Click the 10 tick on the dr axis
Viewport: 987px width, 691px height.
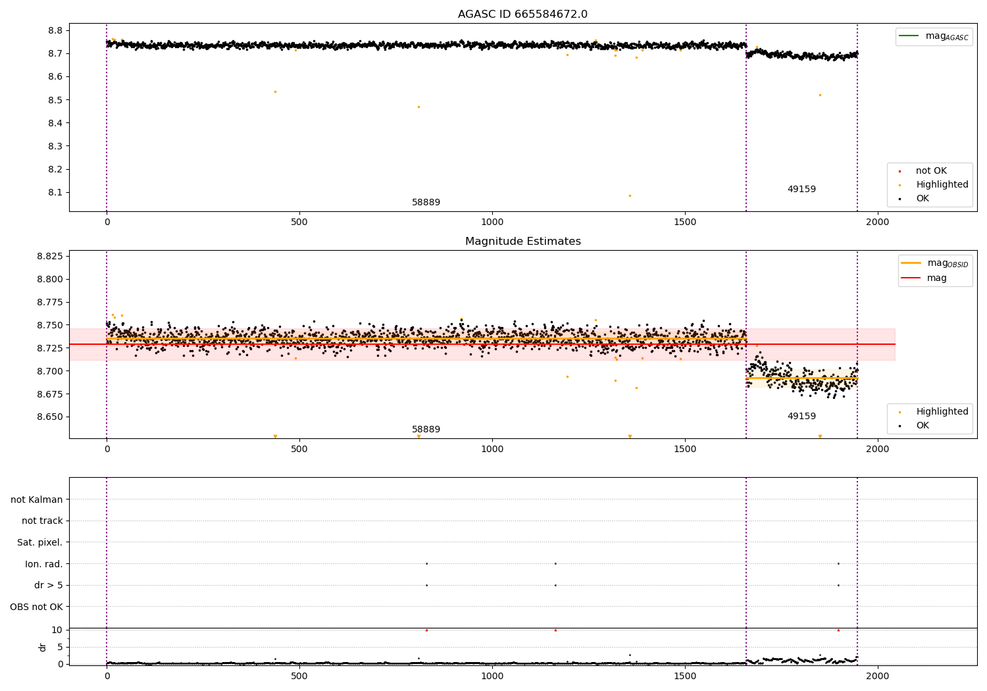coord(57,630)
